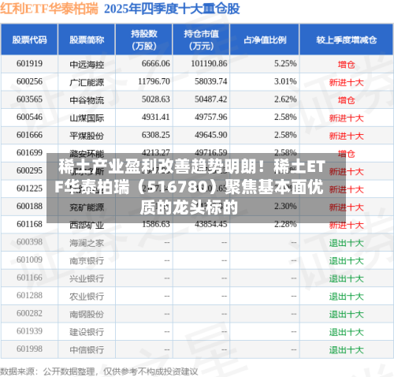Click stock name 平煤股份
The image size is (394, 377).
click(x=87, y=136)
